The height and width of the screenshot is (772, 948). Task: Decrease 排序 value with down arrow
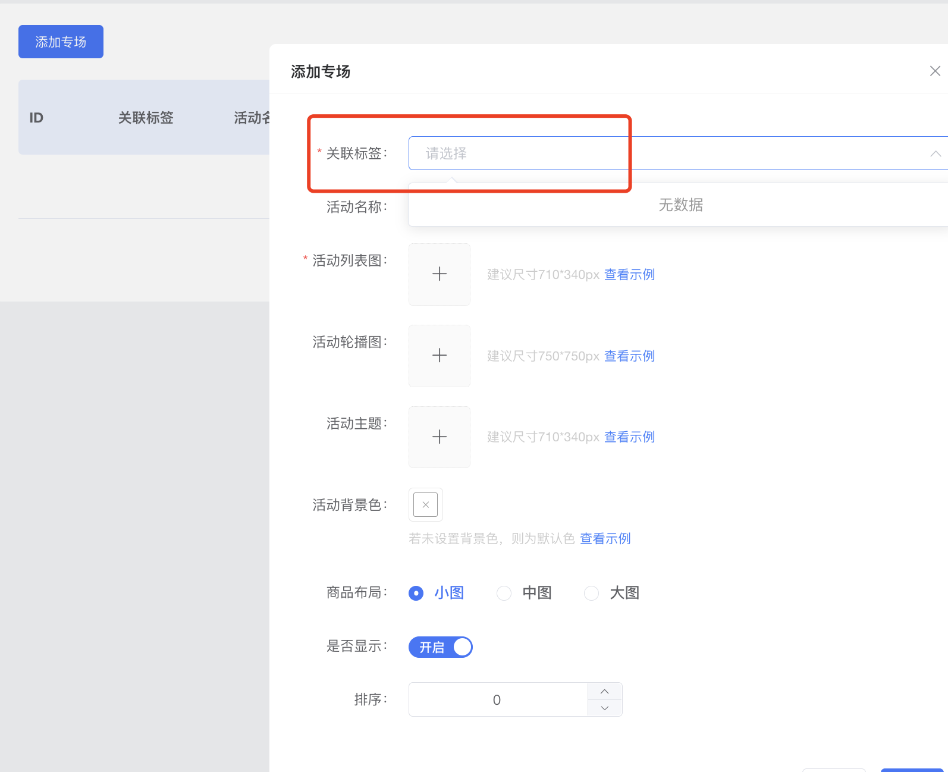(x=605, y=708)
